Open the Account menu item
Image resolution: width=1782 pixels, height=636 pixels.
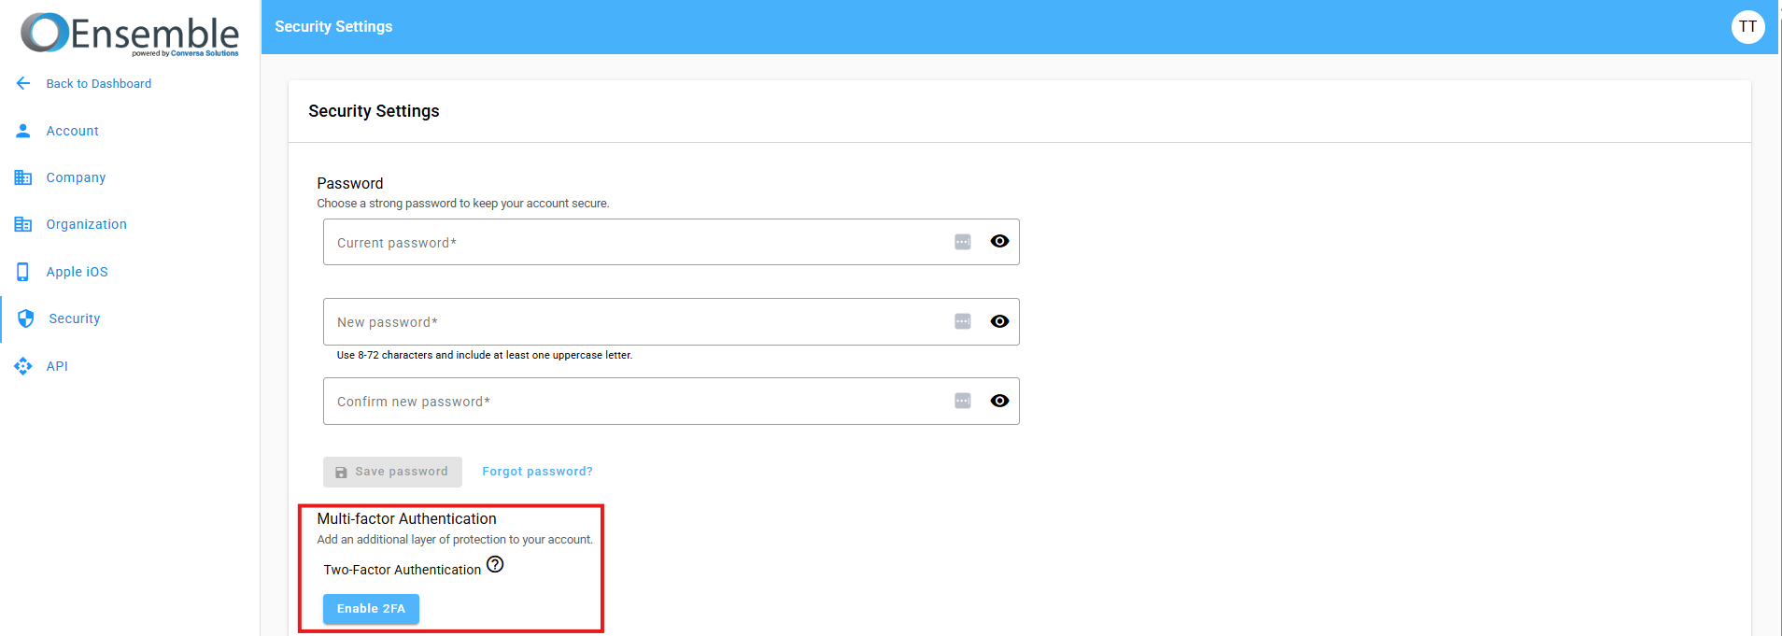(73, 131)
